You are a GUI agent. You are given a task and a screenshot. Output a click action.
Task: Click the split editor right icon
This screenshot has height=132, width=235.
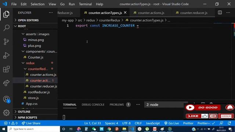tap(220, 12)
